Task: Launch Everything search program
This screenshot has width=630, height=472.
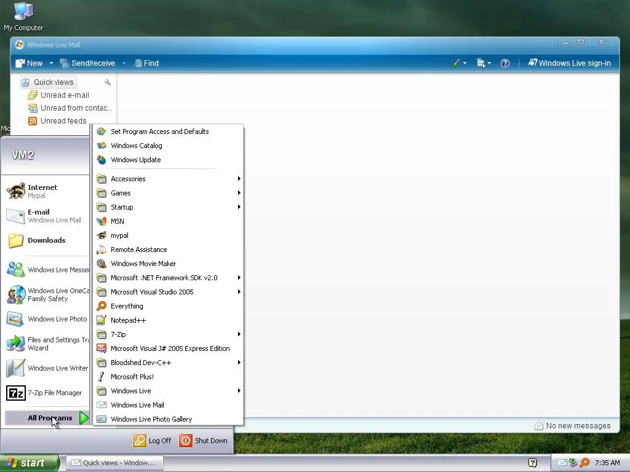Action: pos(168,306)
